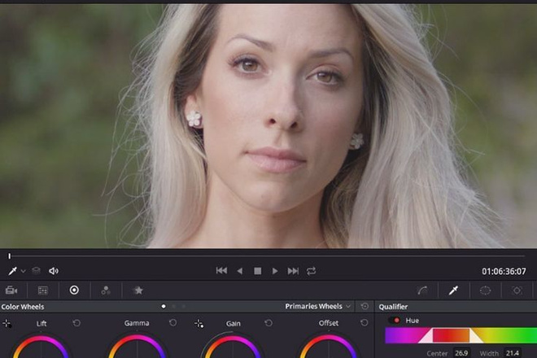
Task: Pick white point with Gain crosshair
Action: point(199,323)
